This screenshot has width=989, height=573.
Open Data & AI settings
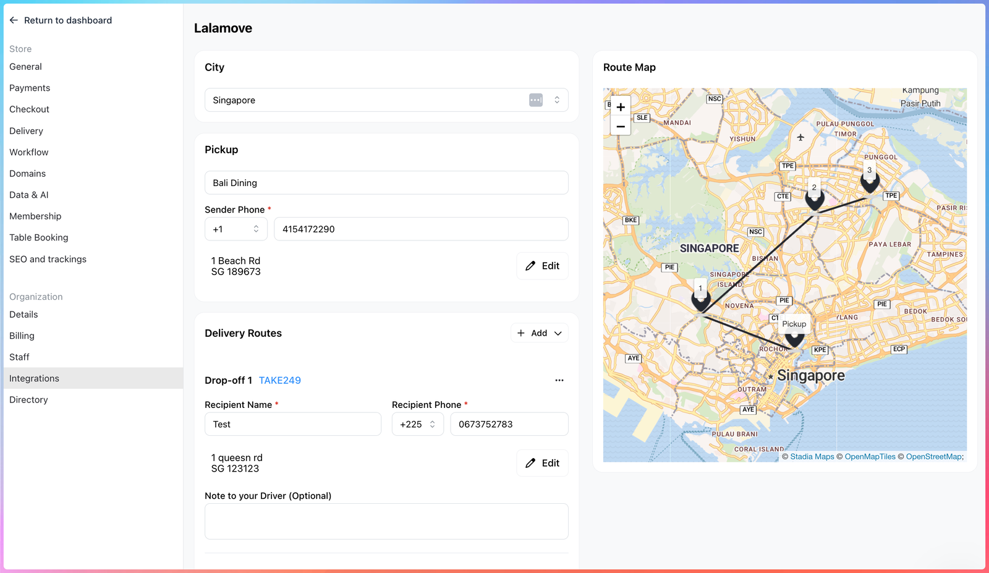tap(28, 195)
